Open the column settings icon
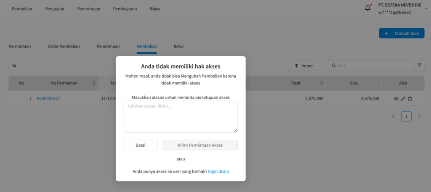This screenshot has width=431, height=192. (14, 66)
